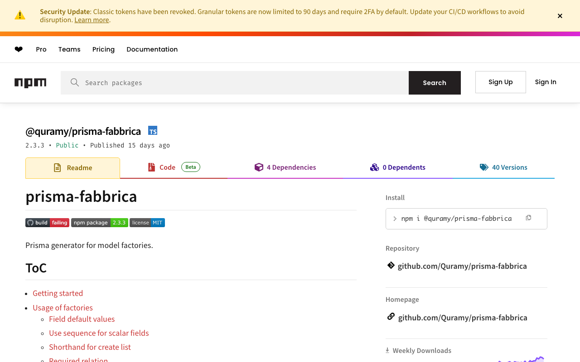The width and height of the screenshot is (580, 362).
Task: Switch to the Code tab
Action: click(x=167, y=167)
